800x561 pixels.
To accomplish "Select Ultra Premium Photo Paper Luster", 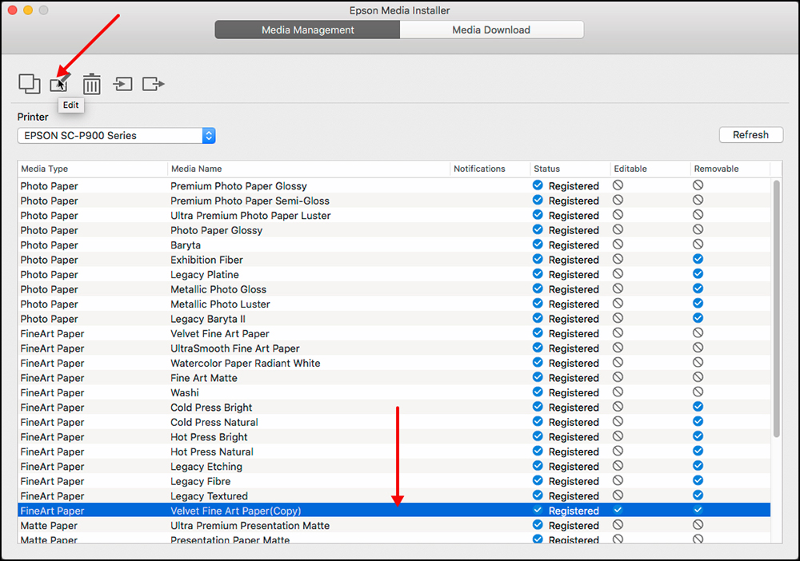I will coord(394,216).
